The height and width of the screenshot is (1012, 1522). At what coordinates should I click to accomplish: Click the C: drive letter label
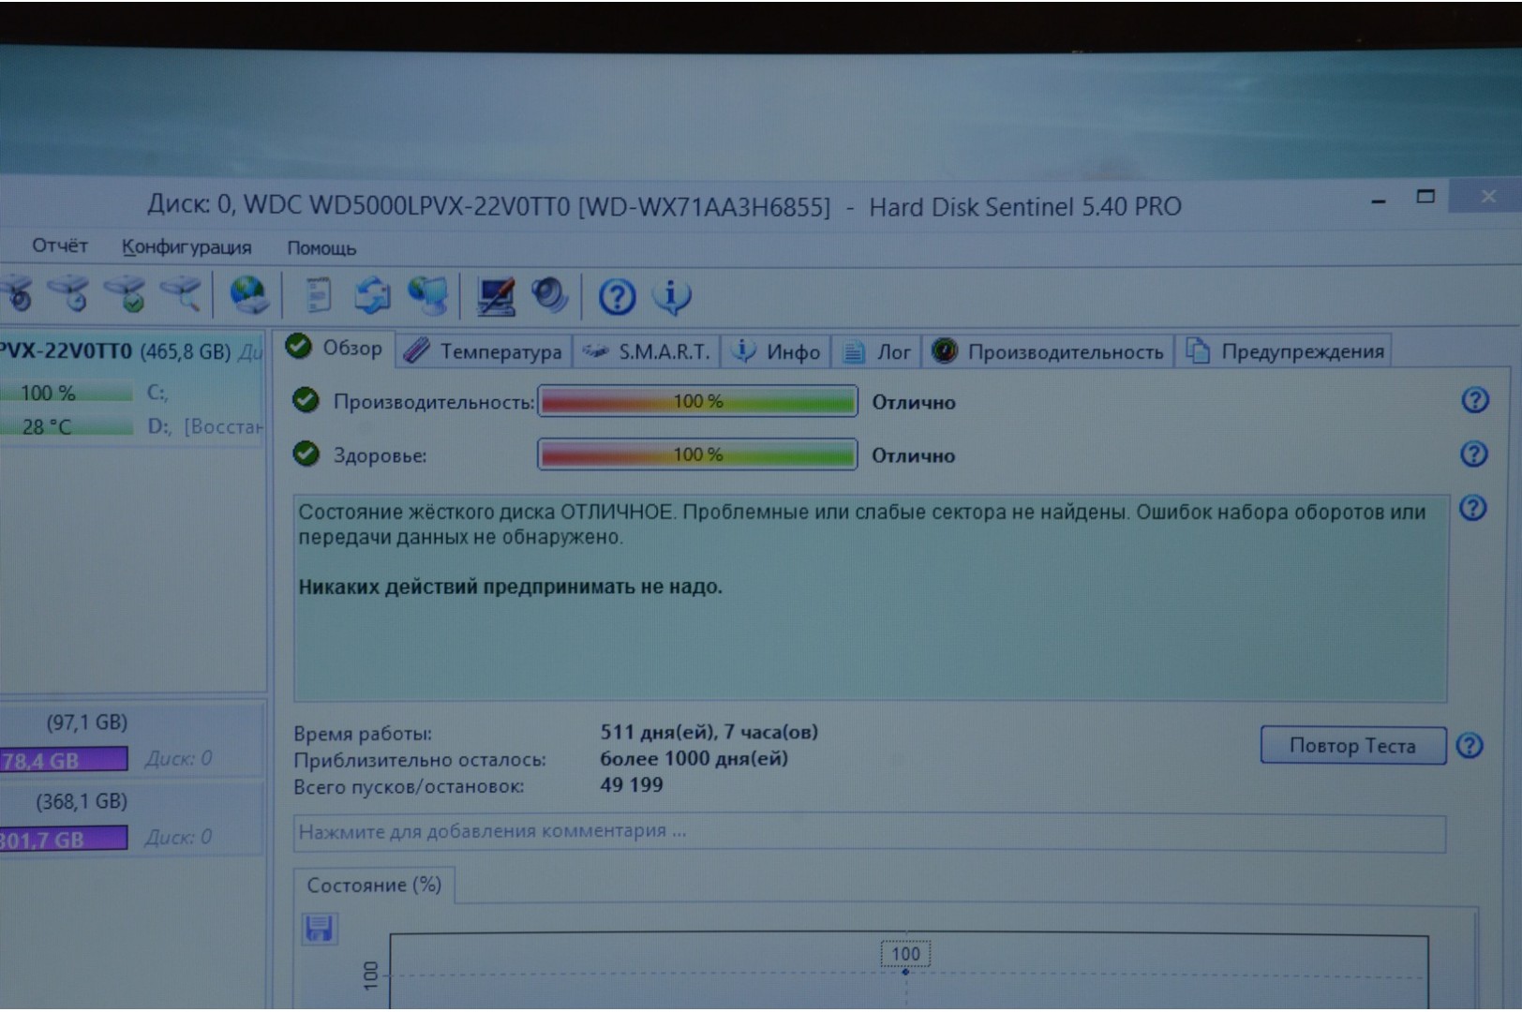click(157, 392)
